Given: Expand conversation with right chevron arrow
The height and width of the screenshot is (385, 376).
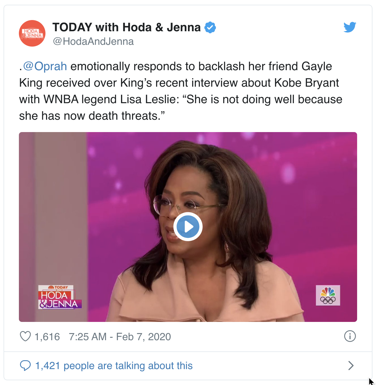Looking at the screenshot, I should click(351, 366).
